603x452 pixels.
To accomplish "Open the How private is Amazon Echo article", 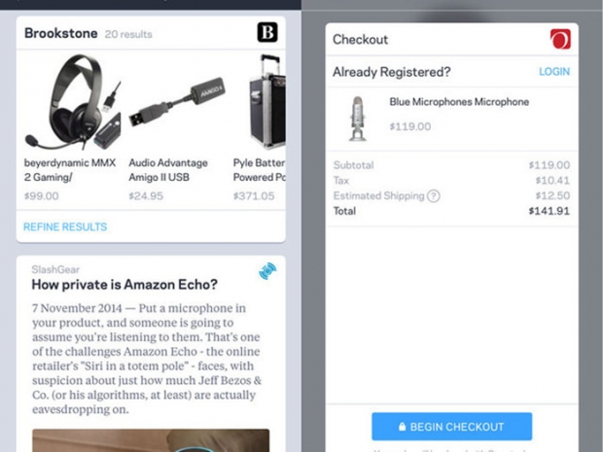I will coord(124,285).
